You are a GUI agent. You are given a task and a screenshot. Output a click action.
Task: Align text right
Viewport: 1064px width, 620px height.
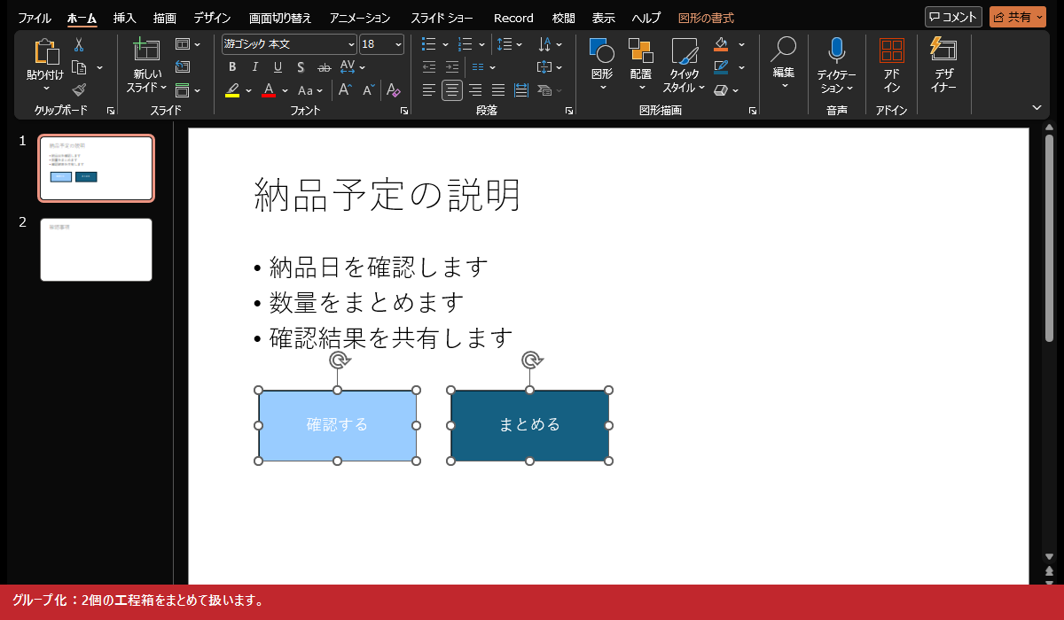tap(475, 89)
